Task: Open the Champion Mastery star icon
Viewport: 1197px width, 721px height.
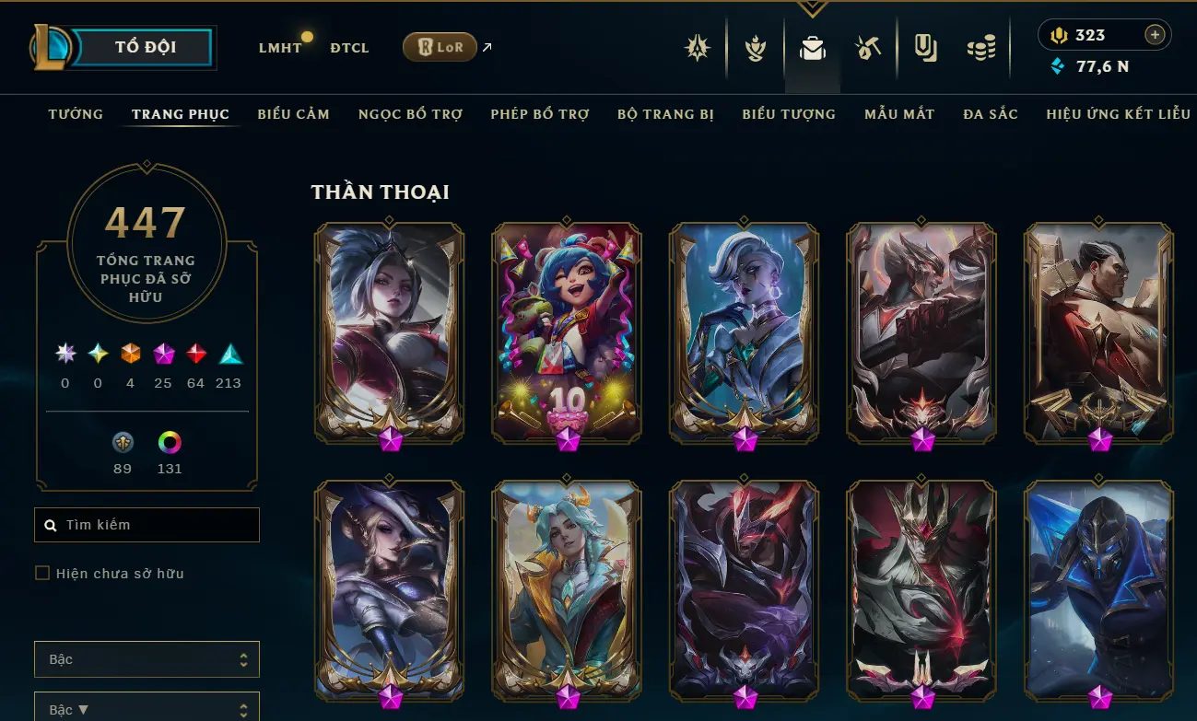Action: 698,48
